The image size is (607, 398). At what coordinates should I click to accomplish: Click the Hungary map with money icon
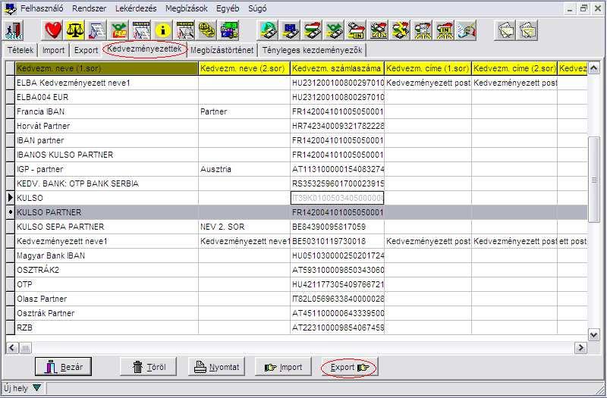(313, 30)
